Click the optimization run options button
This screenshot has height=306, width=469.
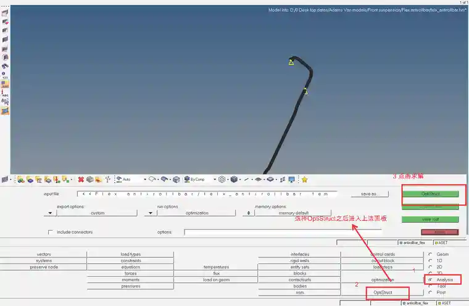pyautogui.click(x=196, y=213)
